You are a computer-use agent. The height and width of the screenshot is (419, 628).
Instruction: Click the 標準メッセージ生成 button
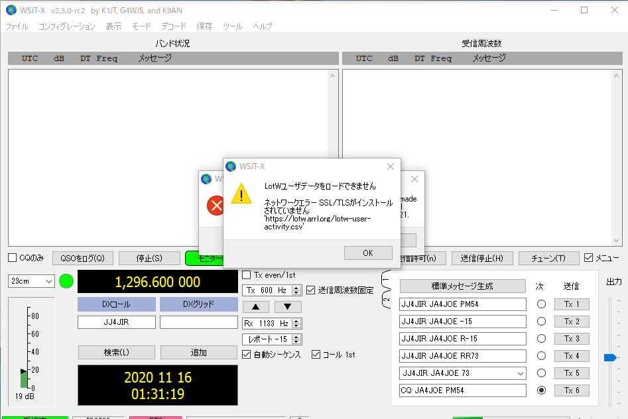[463, 286]
